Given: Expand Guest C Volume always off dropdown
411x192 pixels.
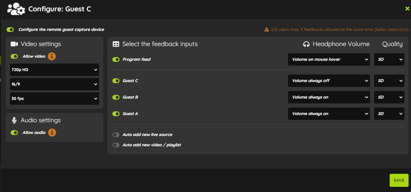Looking at the screenshot, I should tap(329, 81).
